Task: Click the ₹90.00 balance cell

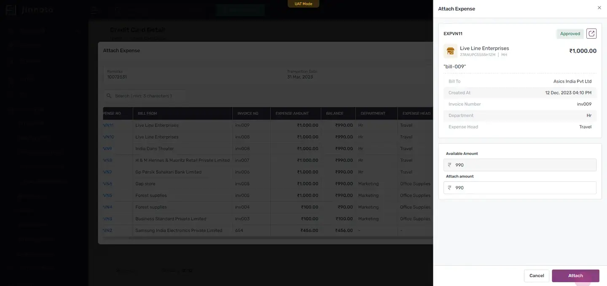Action: (345, 207)
